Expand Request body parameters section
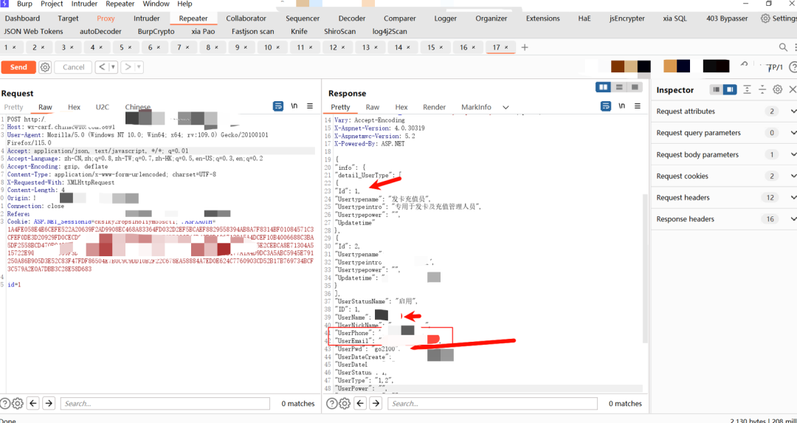This screenshot has width=797, height=423. 724,154
